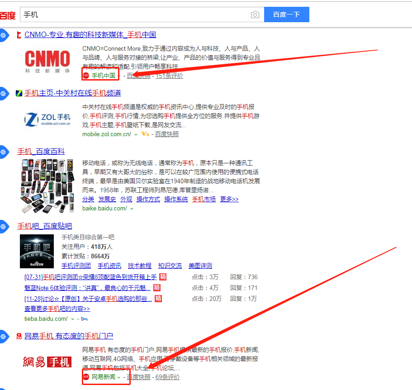Click 更多>> in the 百度百科 result
This screenshot has width=412, height=390.
point(229,199)
